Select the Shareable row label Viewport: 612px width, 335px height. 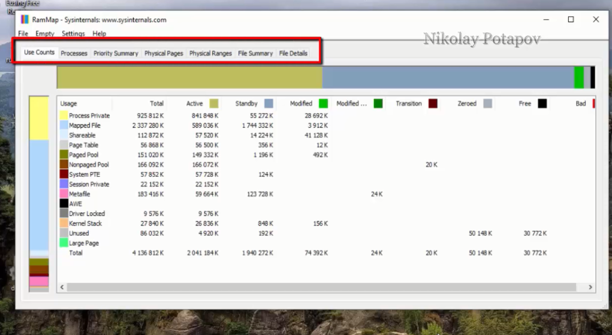(x=82, y=135)
